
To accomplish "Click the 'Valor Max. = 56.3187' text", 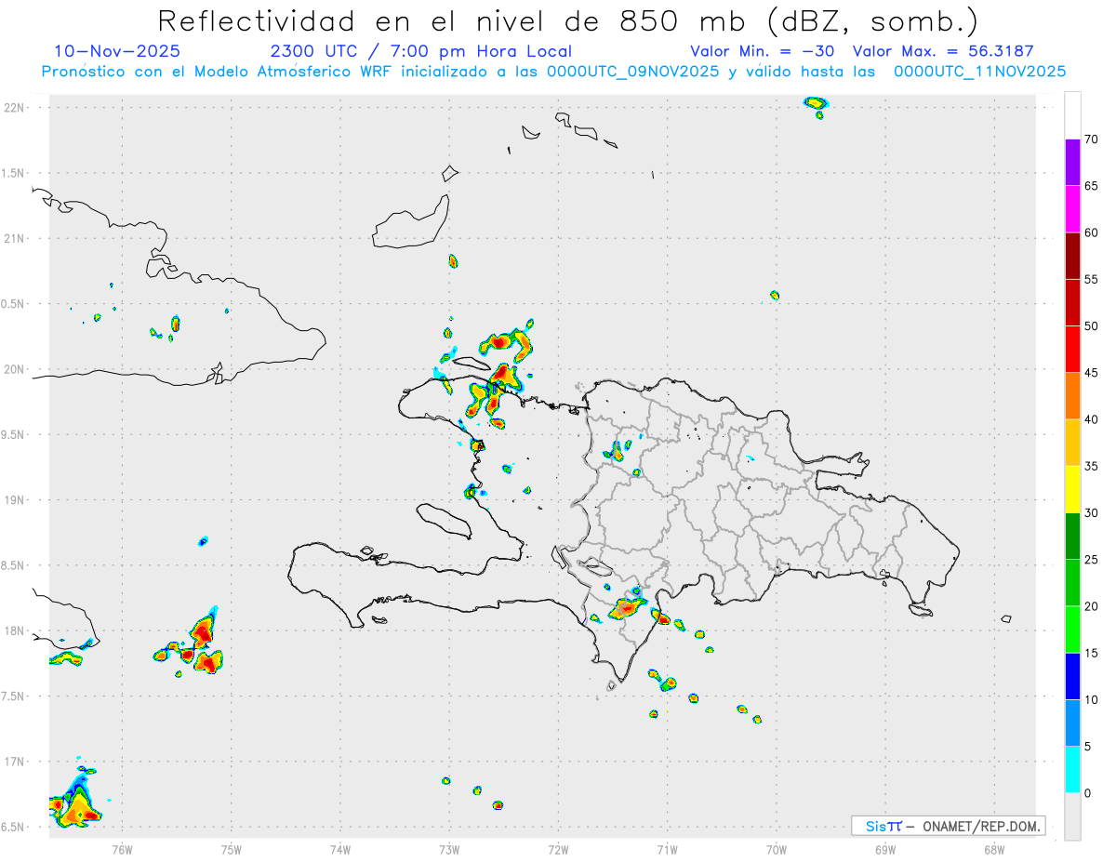I will click(943, 51).
